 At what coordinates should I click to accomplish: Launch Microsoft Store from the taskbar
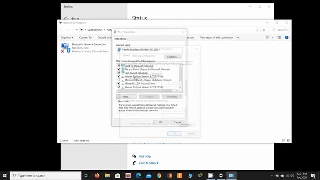coord(118,175)
